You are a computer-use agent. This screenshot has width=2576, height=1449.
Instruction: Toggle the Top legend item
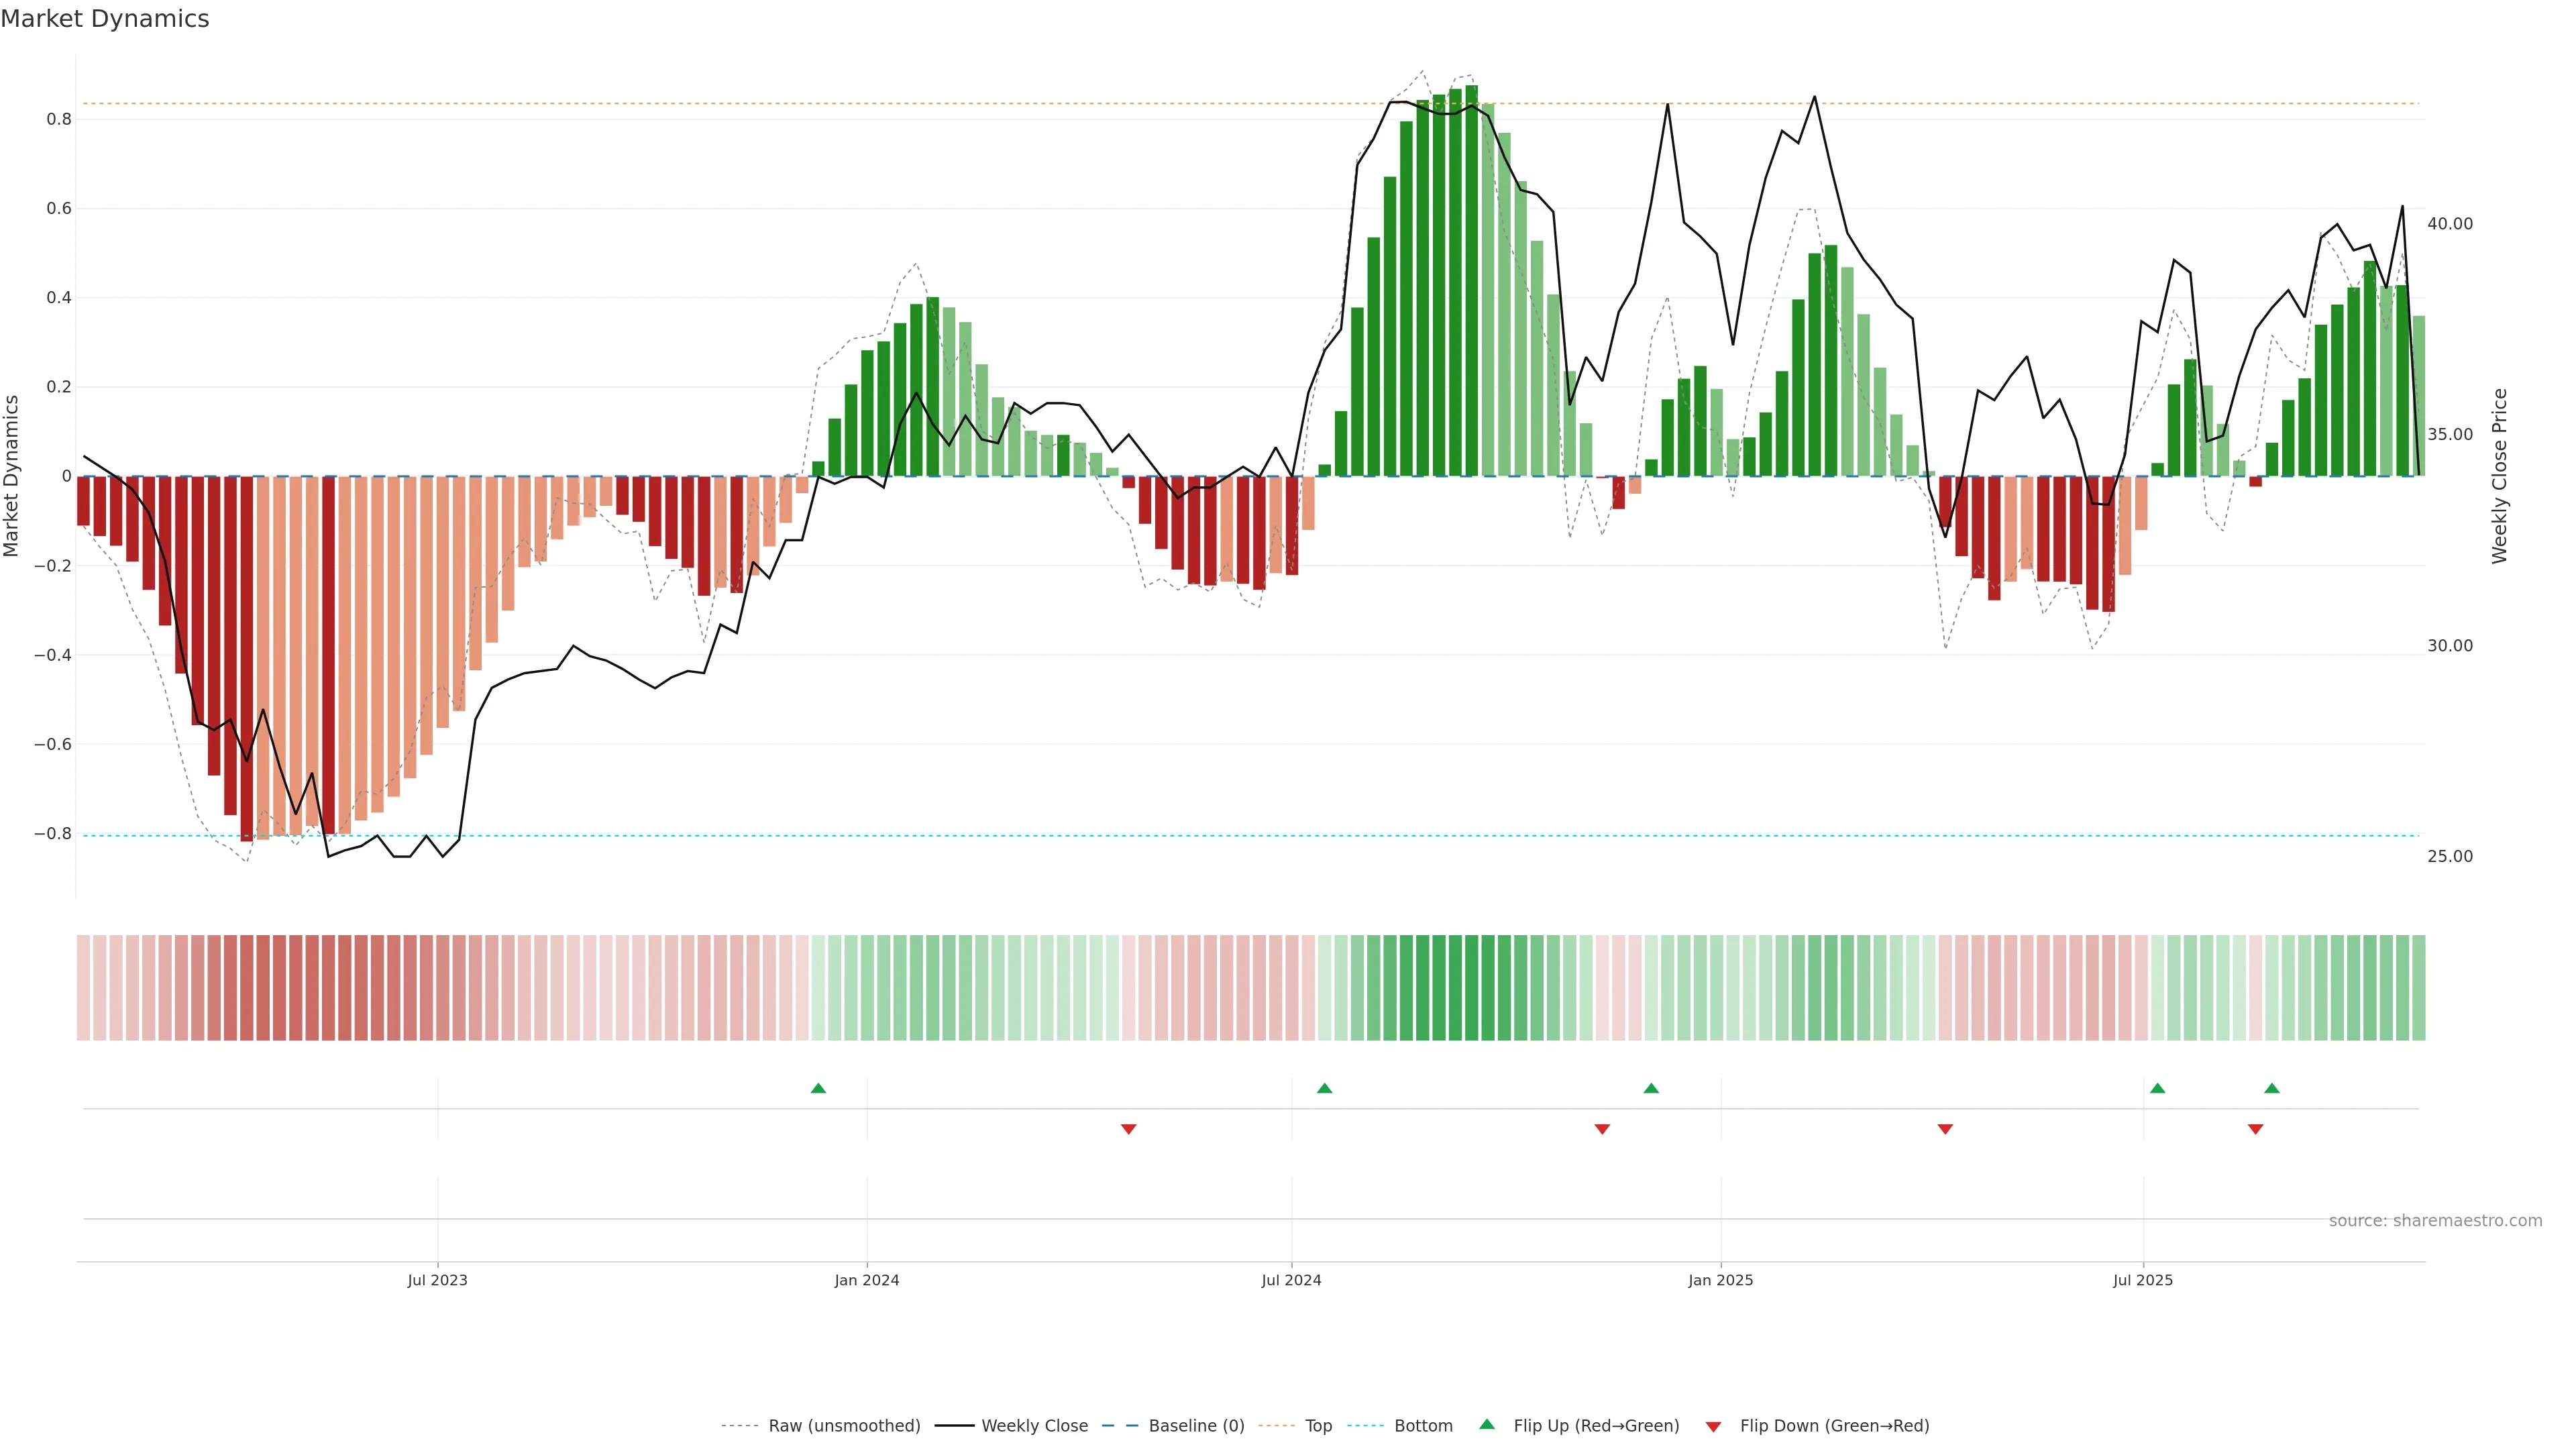pyautogui.click(x=1318, y=1426)
